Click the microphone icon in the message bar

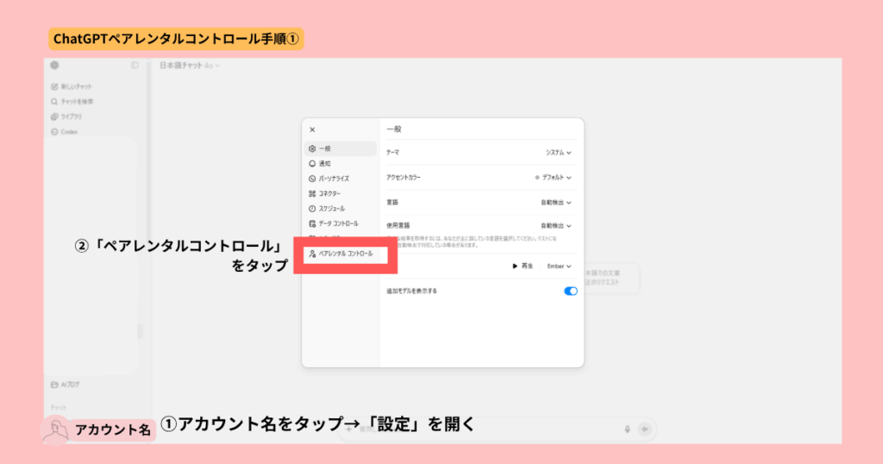(x=628, y=430)
